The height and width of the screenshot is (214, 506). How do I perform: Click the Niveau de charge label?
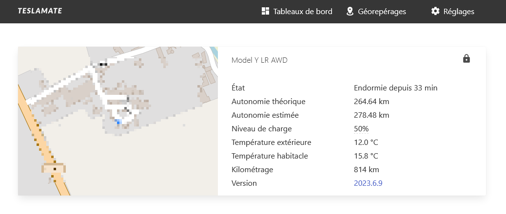point(262,129)
